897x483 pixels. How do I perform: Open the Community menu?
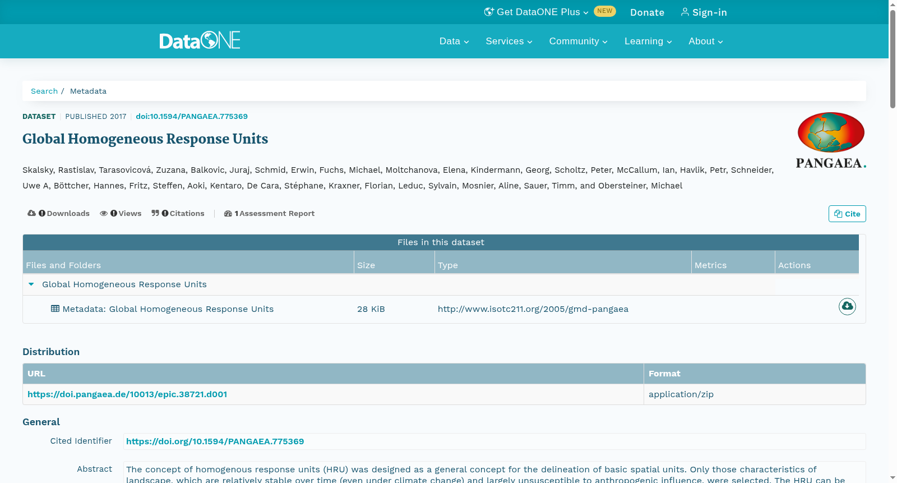point(578,41)
